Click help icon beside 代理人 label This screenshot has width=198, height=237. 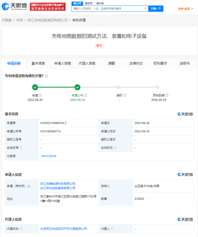coord(112,229)
